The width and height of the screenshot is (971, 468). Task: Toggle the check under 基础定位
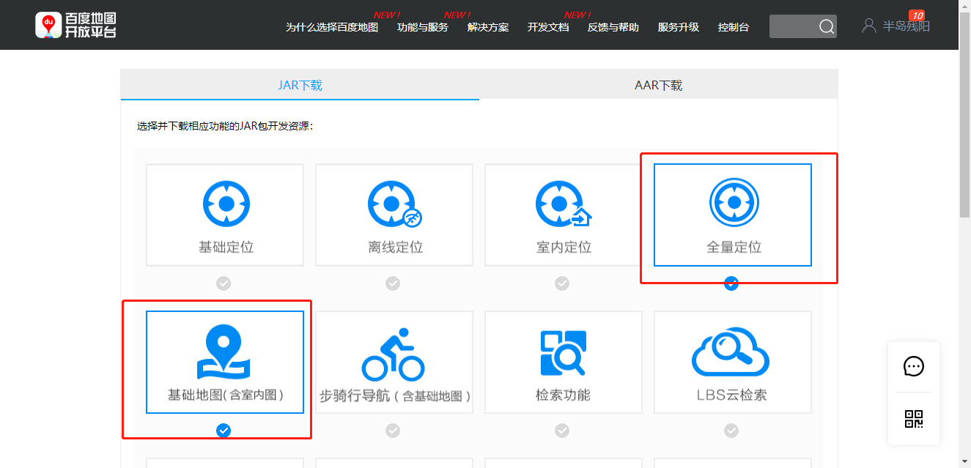tap(224, 283)
